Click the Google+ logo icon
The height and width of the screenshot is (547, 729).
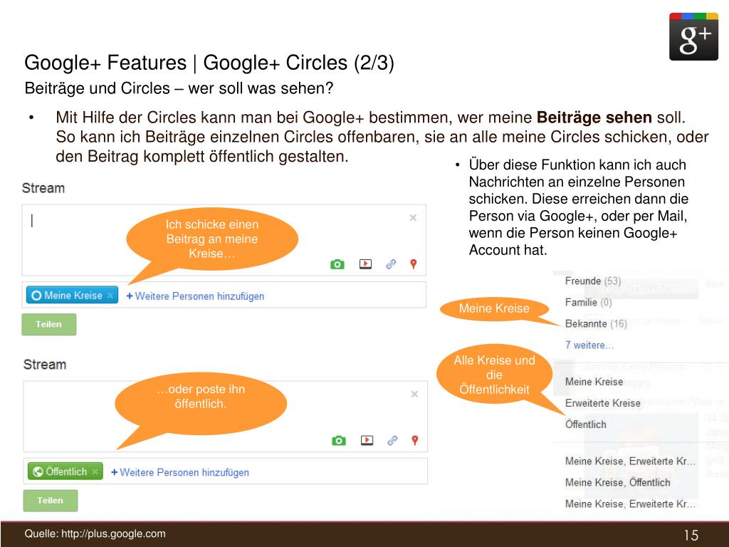click(x=693, y=37)
